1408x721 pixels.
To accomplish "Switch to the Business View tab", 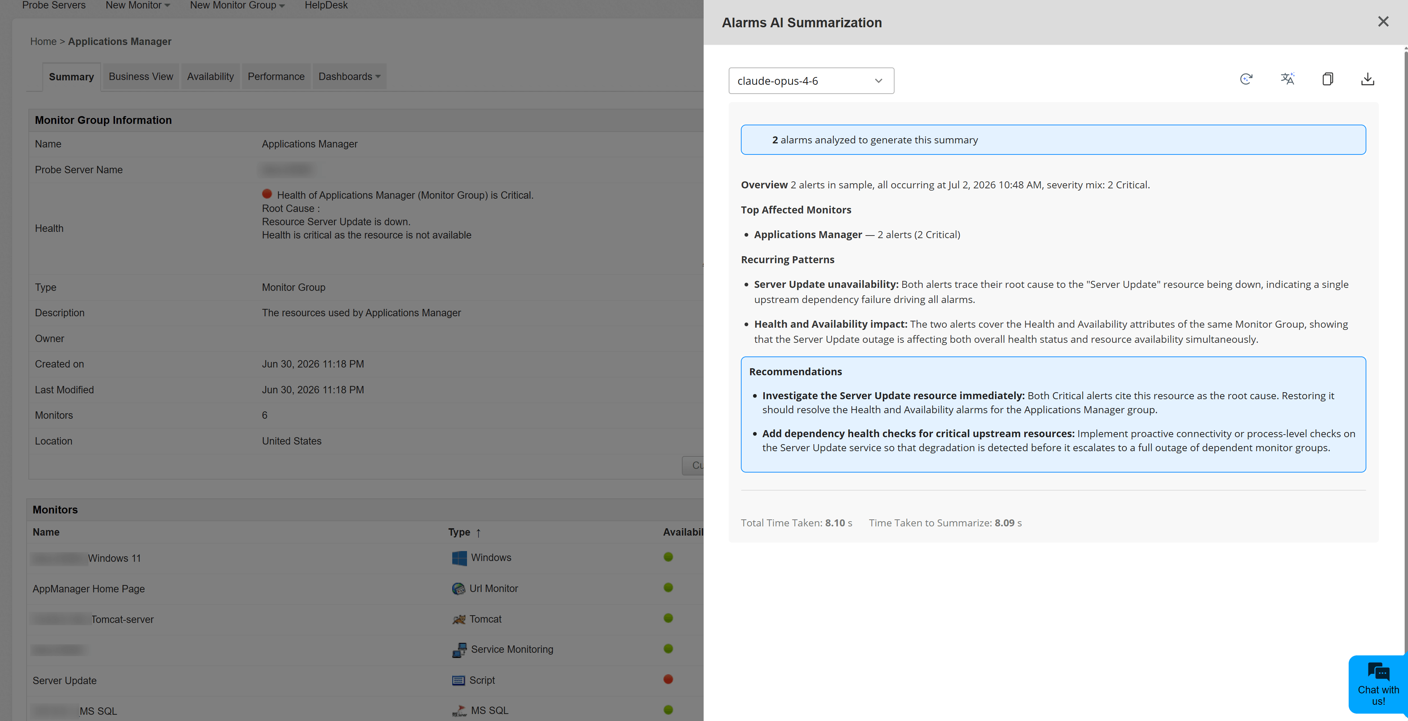I will 140,77.
